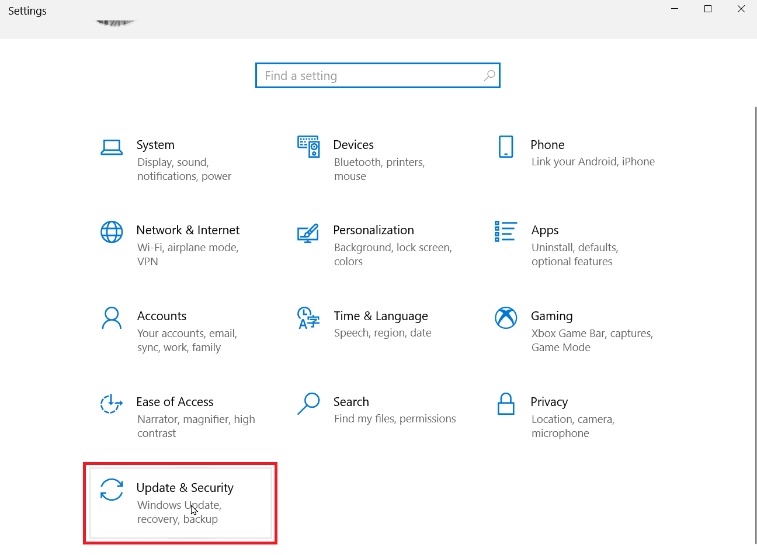Click the 'Windows Update, recovery, backup' text

pos(179,512)
